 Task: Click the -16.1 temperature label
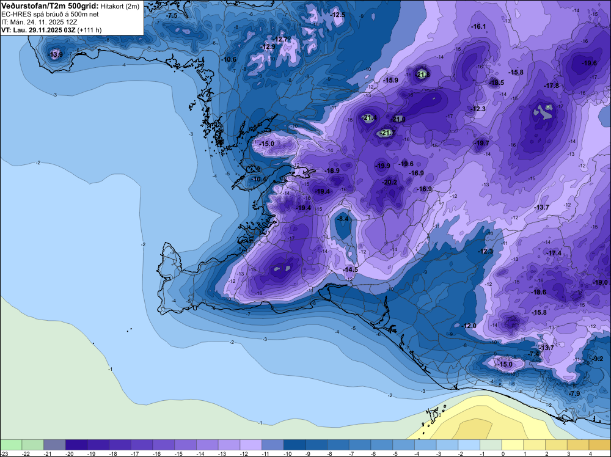(x=478, y=26)
